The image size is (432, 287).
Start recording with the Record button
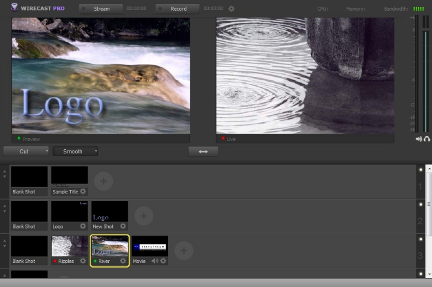177,9
